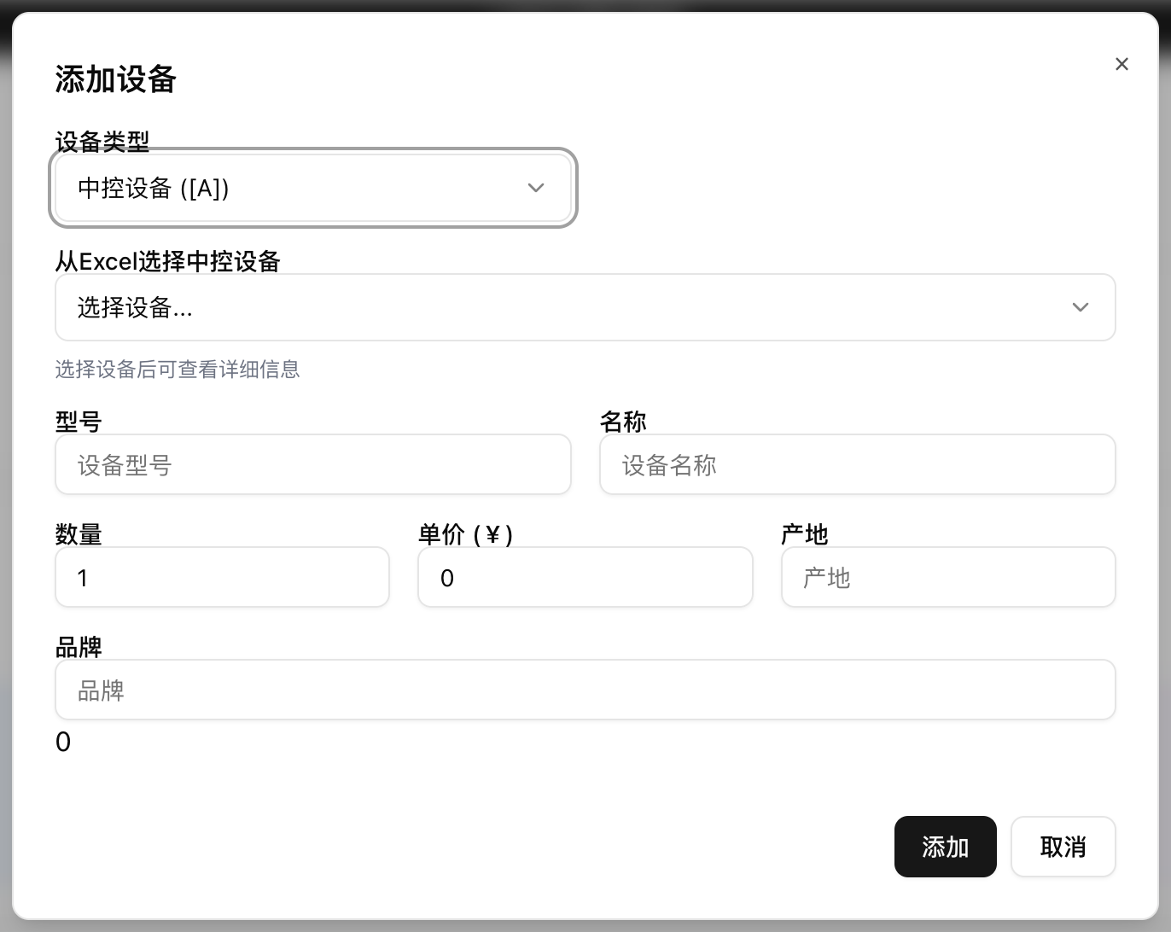The image size is (1171, 932).
Task: Click the X to close 添加设备 dialog
Action: pyautogui.click(x=1121, y=63)
